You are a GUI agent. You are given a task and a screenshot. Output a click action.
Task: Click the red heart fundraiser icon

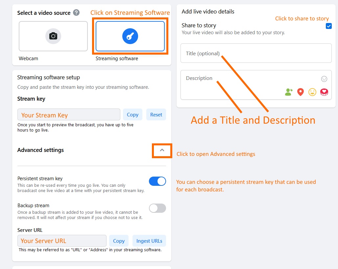(324, 92)
